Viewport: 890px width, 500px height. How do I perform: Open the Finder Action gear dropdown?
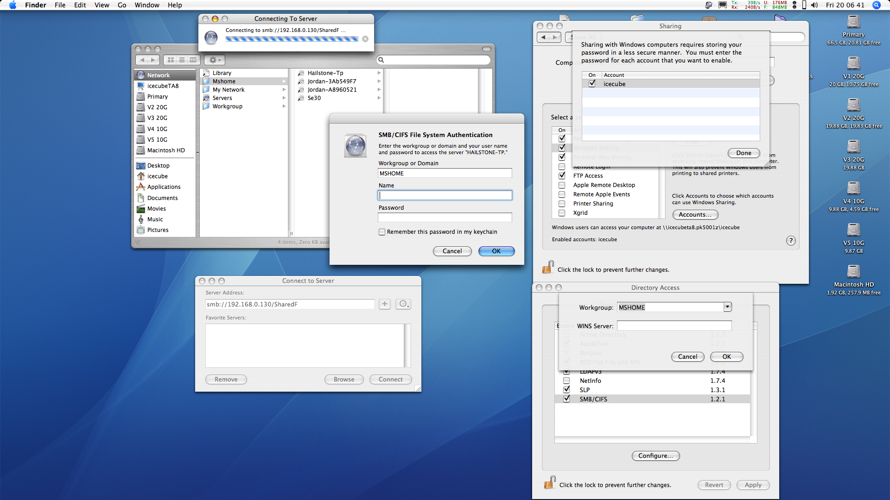click(x=215, y=60)
